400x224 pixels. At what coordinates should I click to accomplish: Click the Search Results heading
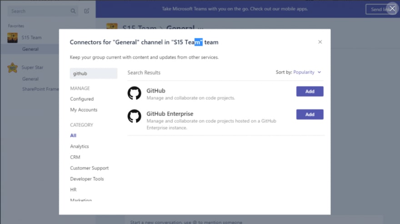pos(144,73)
